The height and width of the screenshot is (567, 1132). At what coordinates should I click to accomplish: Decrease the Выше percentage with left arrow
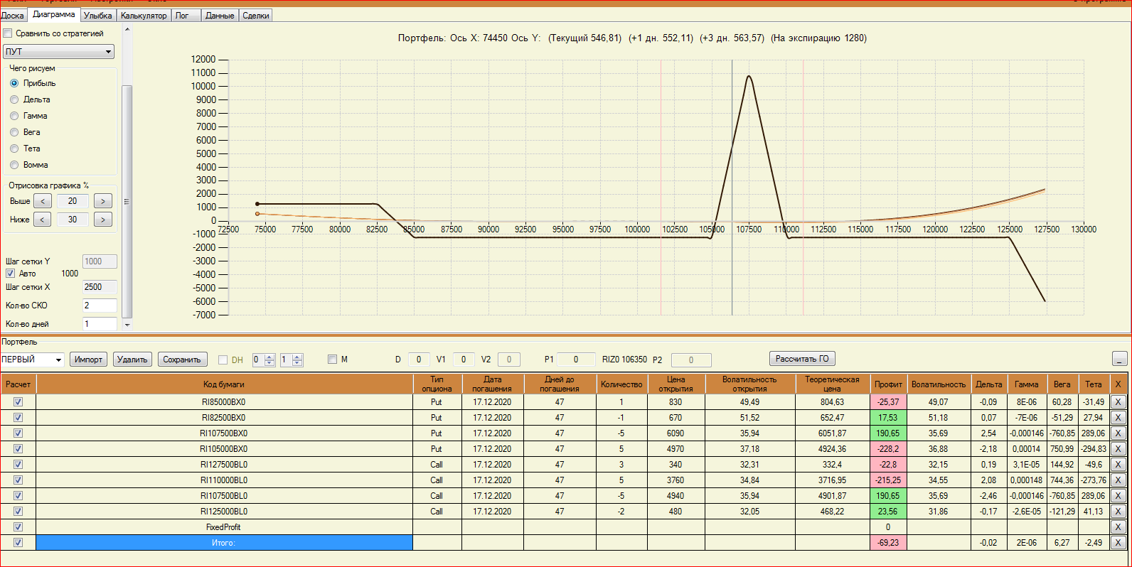coord(43,201)
